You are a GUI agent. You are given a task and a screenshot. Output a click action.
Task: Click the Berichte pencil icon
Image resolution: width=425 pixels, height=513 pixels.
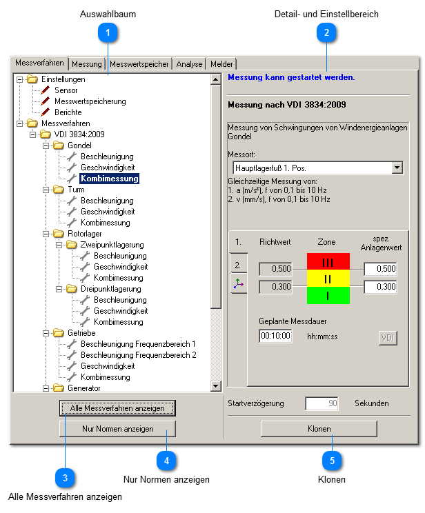46,112
